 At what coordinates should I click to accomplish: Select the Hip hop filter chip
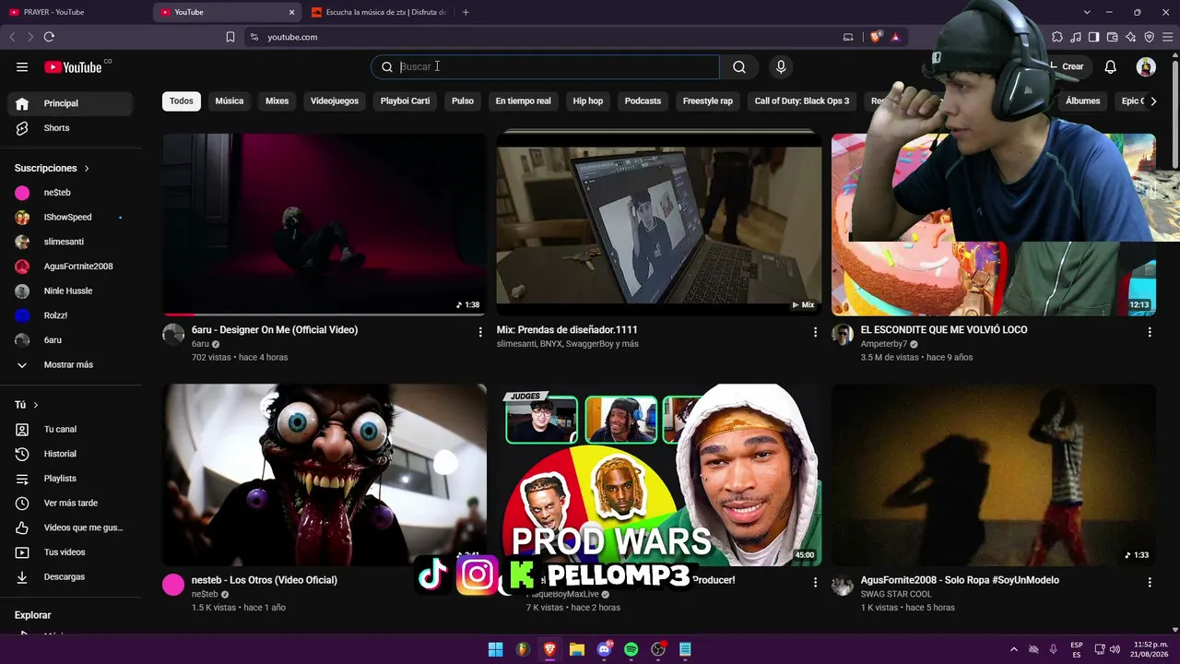click(588, 101)
